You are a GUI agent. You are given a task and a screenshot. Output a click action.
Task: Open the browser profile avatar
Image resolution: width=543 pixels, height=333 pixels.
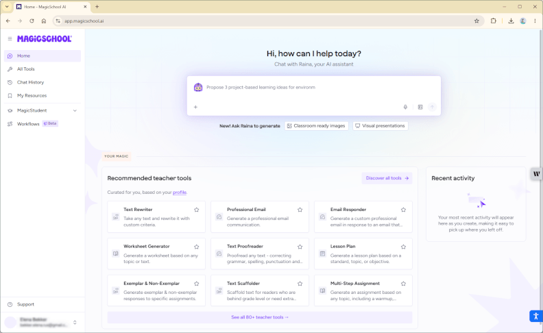tap(523, 21)
